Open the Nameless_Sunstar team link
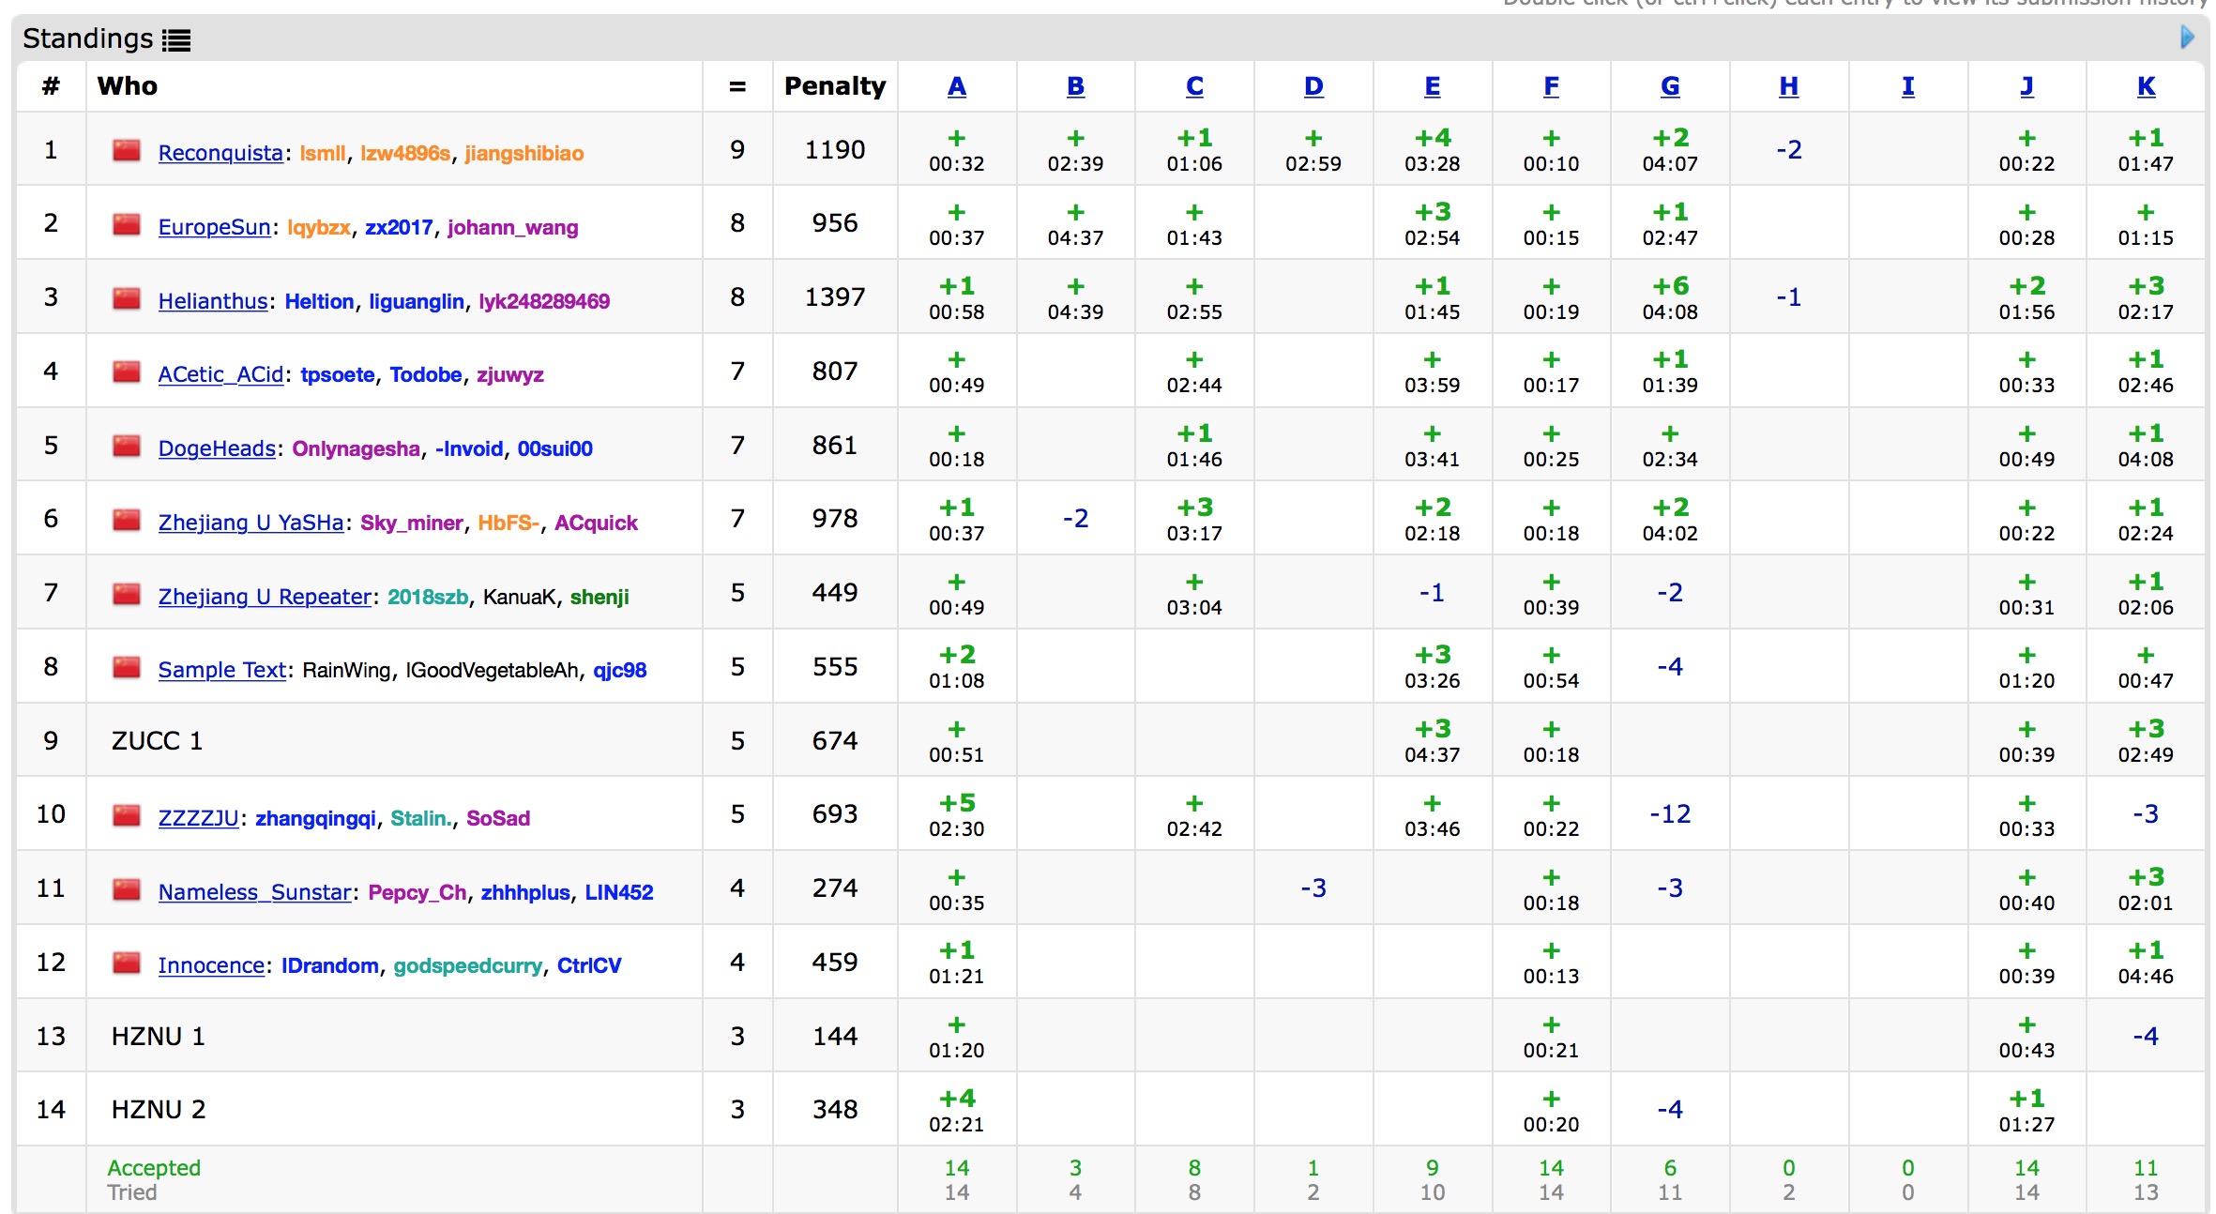Image resolution: width=2216 pixels, height=1214 pixels. (254, 892)
